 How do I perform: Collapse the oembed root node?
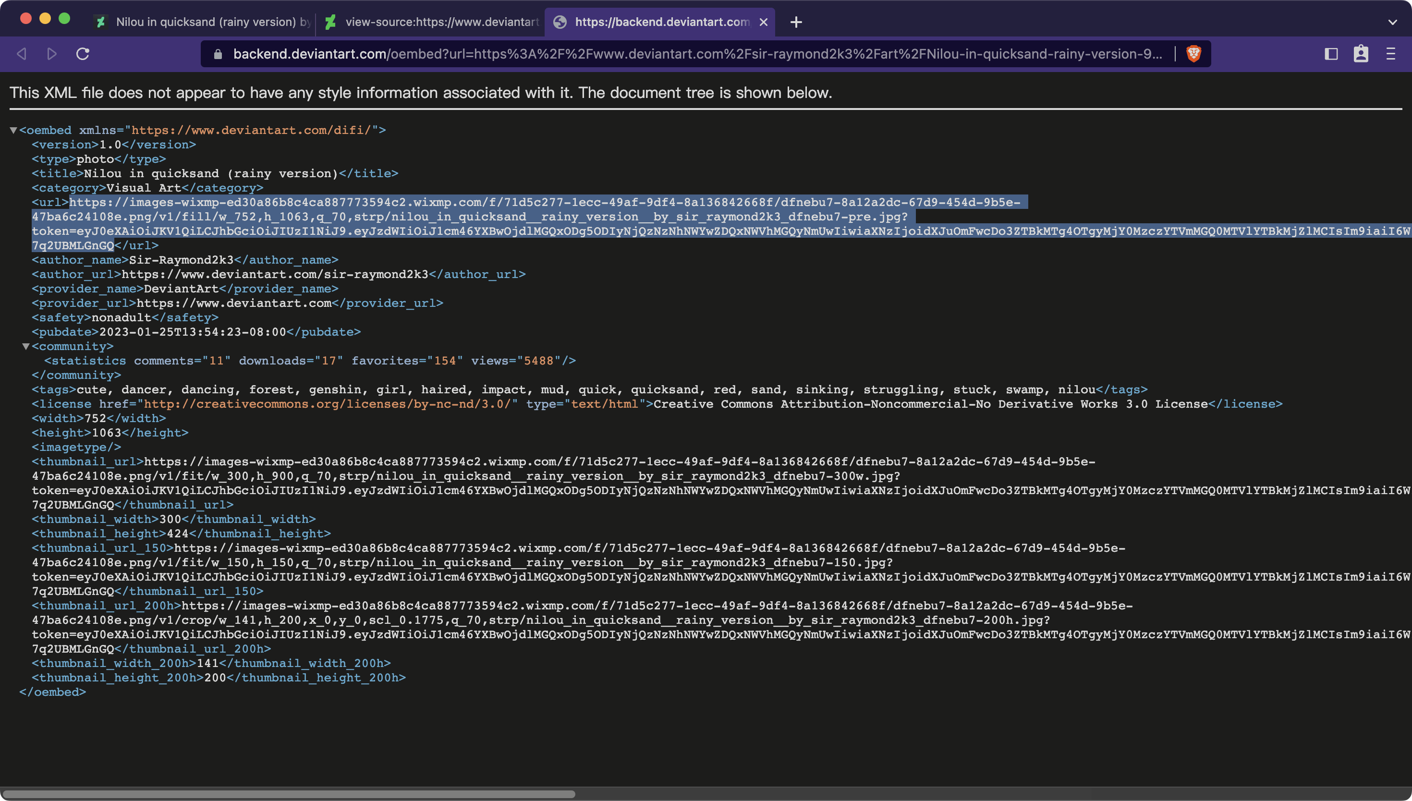[13, 131]
